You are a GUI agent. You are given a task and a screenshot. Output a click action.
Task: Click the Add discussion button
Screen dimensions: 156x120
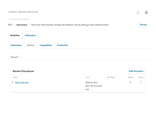pyautogui.click(x=136, y=71)
